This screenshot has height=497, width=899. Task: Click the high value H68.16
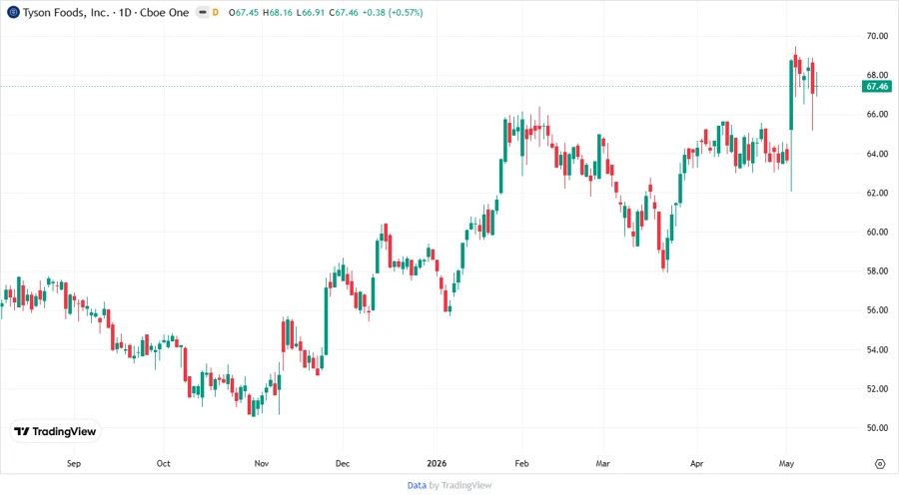(x=278, y=12)
